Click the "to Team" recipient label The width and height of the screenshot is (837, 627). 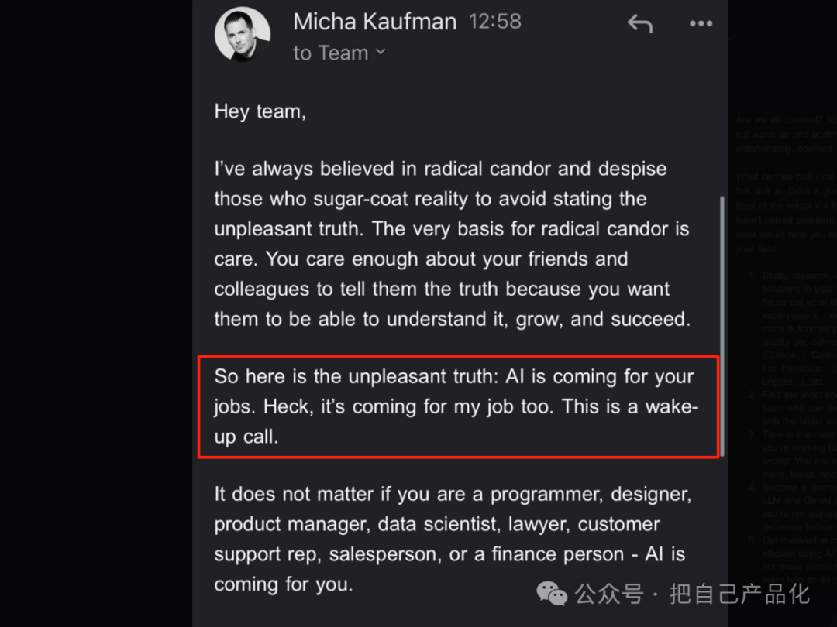[330, 53]
